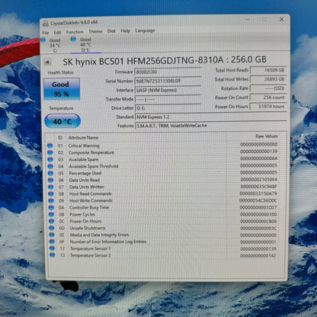Click the status icon for Temperature Sensor 2
Screen dimensions: 317x317
pos(53,255)
